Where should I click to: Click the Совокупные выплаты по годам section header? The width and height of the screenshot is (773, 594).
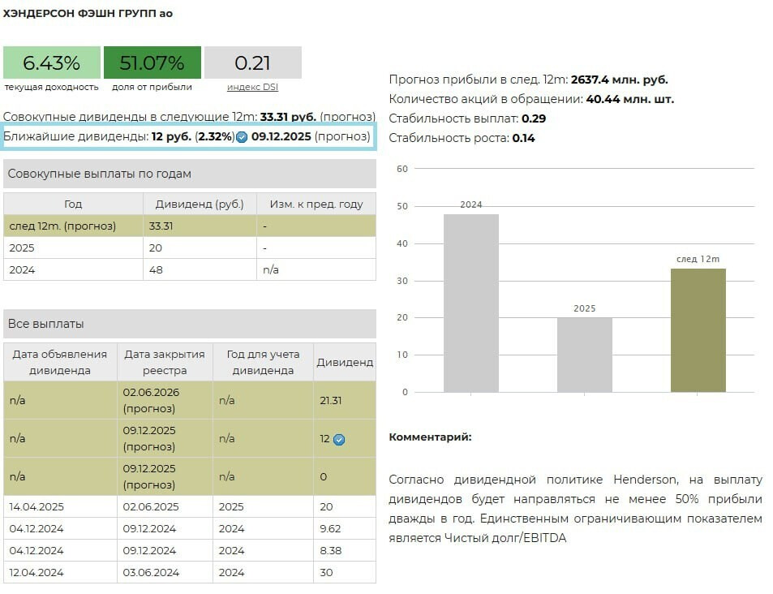pos(190,174)
